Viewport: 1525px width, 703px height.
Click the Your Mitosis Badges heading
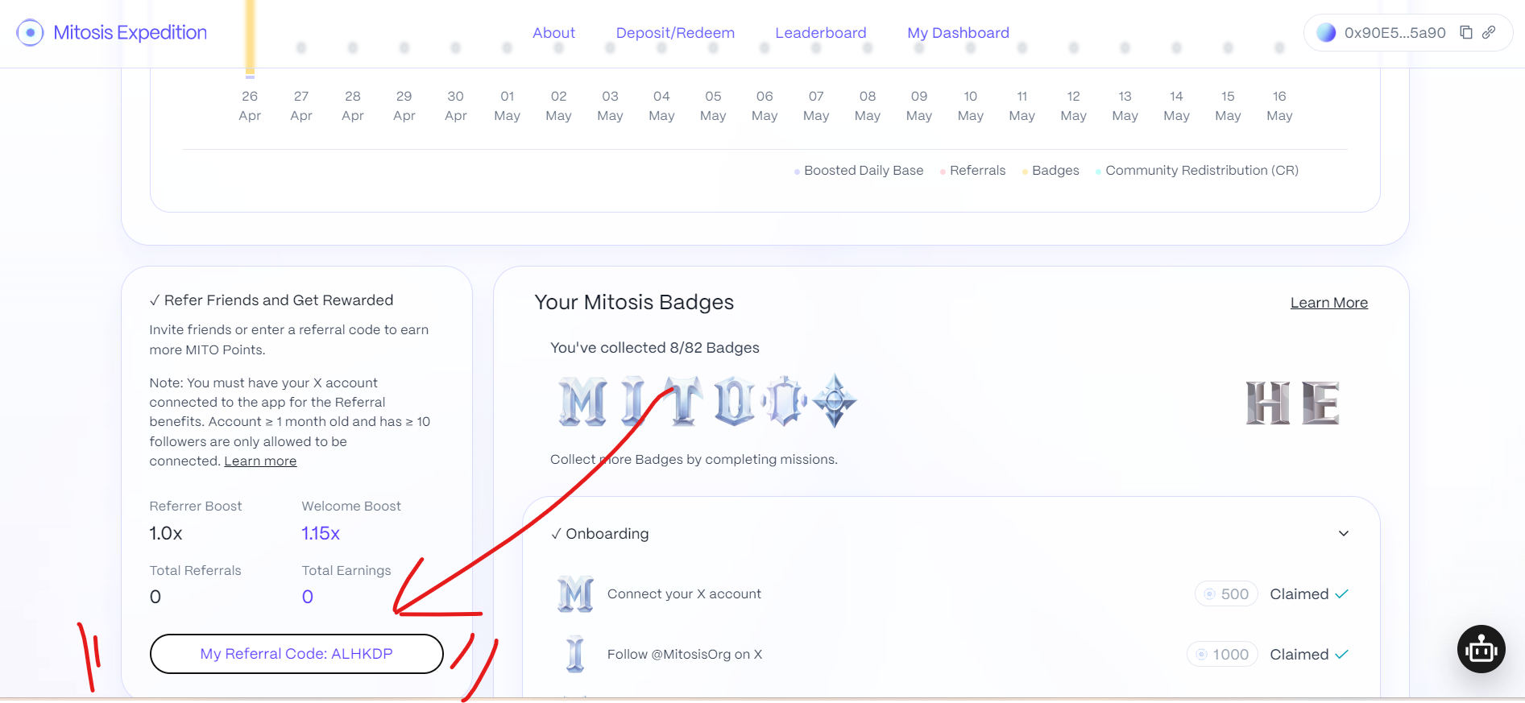pos(634,303)
